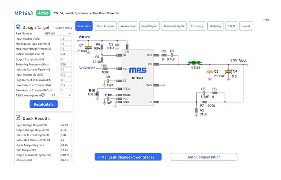Edit the Max.InputVoltage Vinmax field
The height and width of the screenshot is (180, 281).
click(x=66, y=49)
